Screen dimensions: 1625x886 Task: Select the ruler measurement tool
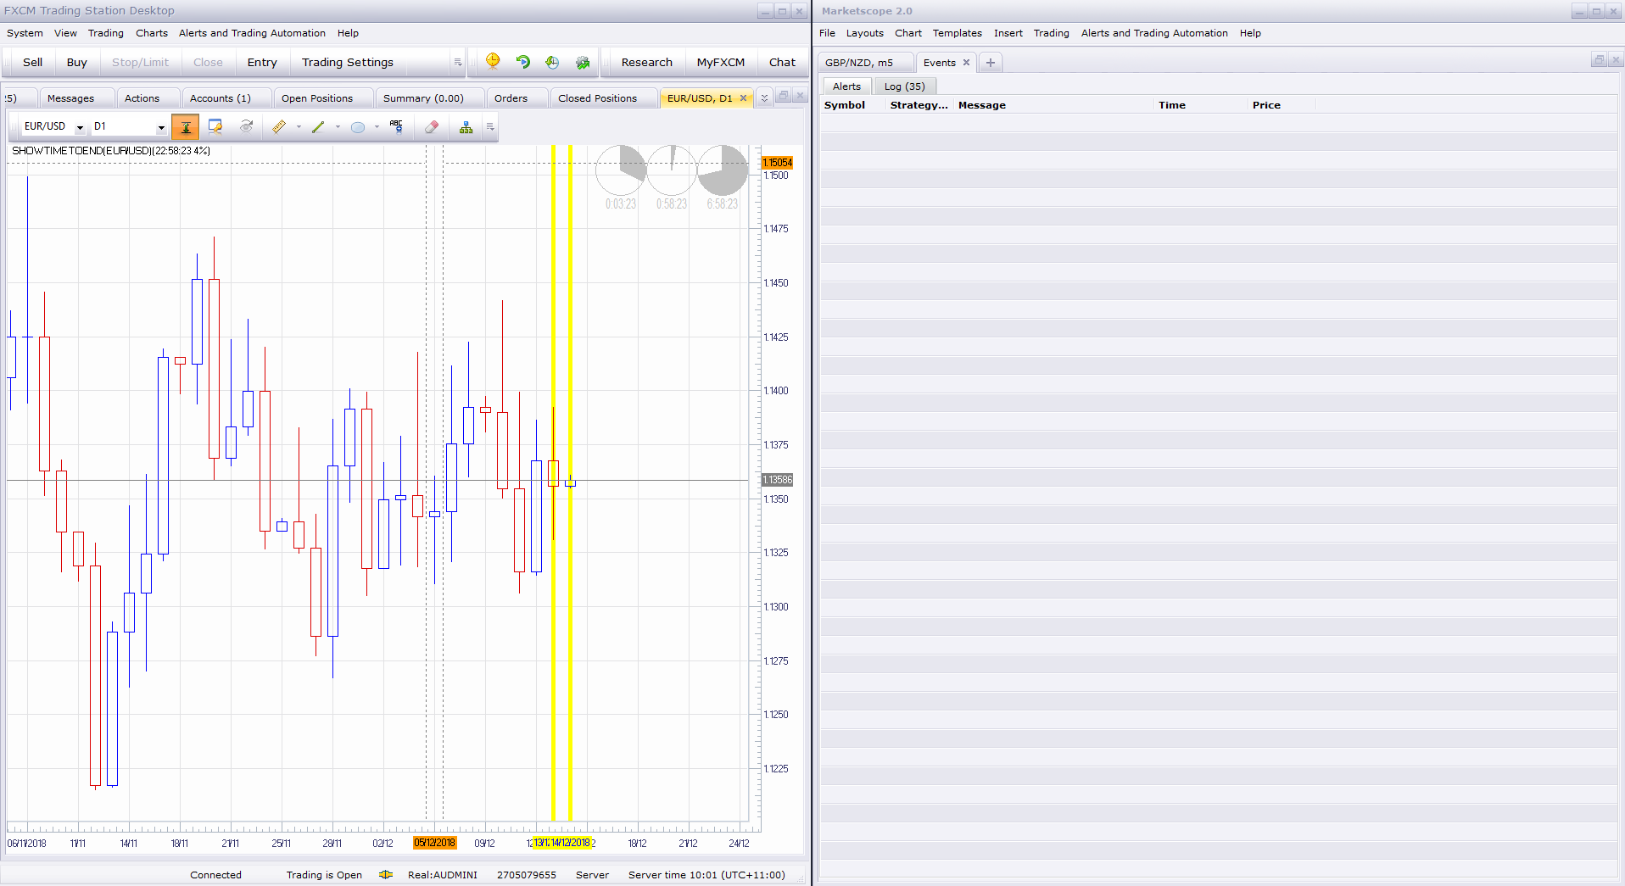[x=279, y=127]
